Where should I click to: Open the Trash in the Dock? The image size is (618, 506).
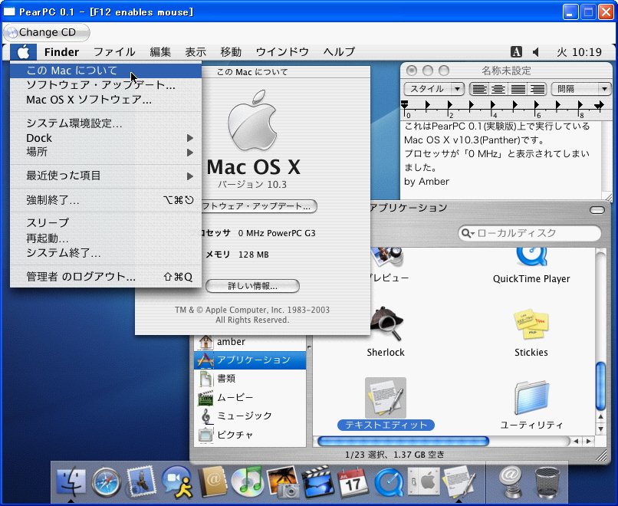click(547, 483)
